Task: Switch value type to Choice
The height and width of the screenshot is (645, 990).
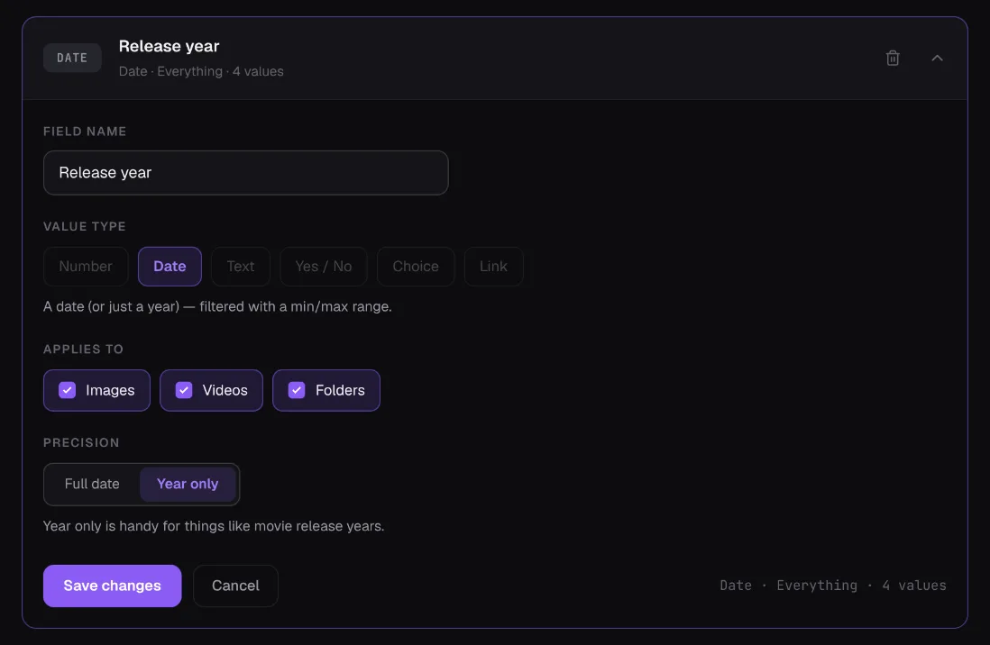Action: (416, 267)
